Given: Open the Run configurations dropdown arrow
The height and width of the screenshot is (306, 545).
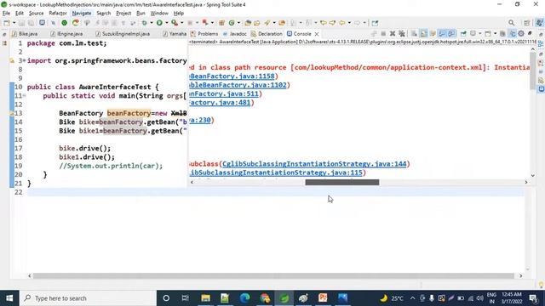Looking at the screenshot, I should pyautogui.click(x=167, y=23).
